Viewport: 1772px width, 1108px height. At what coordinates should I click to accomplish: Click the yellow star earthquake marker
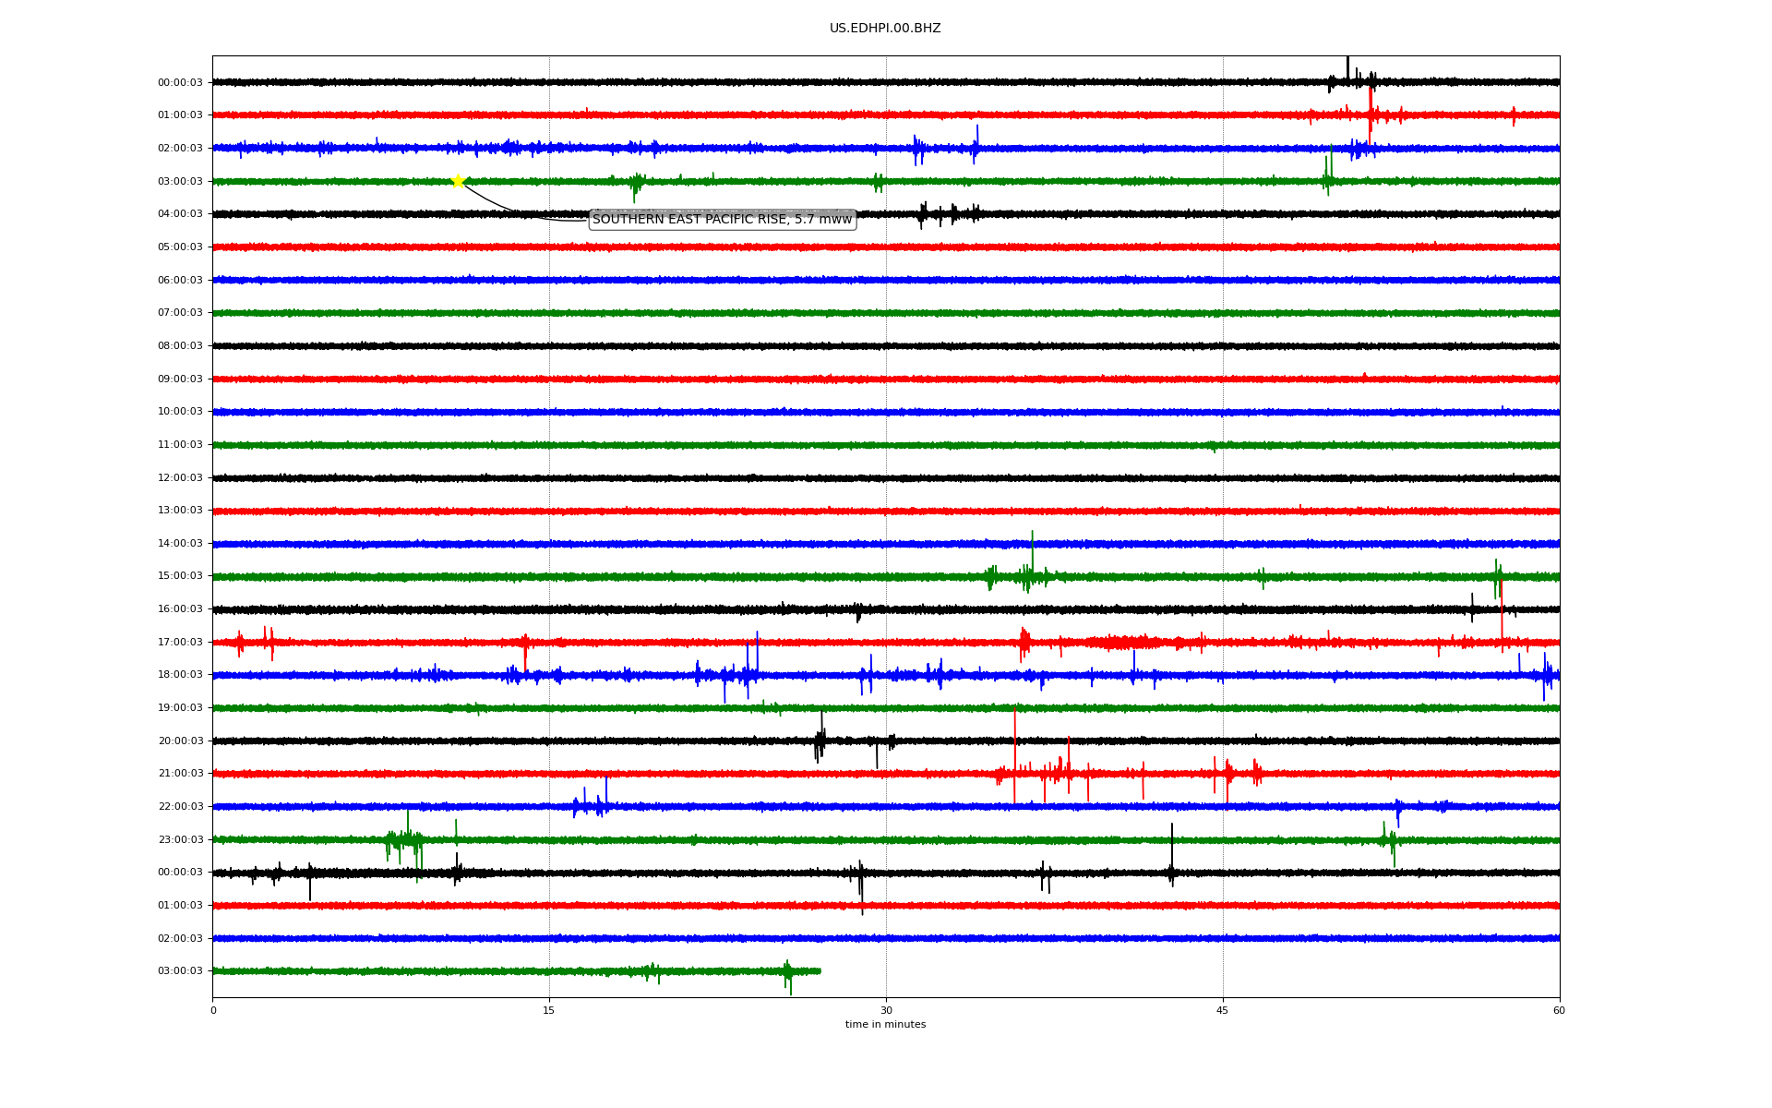click(458, 181)
